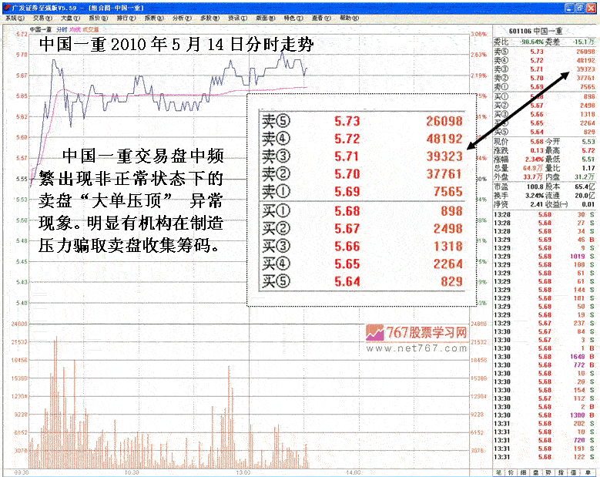Select the 13:29 trade with volume 237
This screenshot has height=477, width=600.
tap(544, 323)
